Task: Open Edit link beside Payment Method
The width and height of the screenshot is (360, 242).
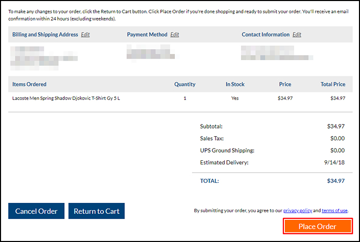Action: pyautogui.click(x=174, y=34)
